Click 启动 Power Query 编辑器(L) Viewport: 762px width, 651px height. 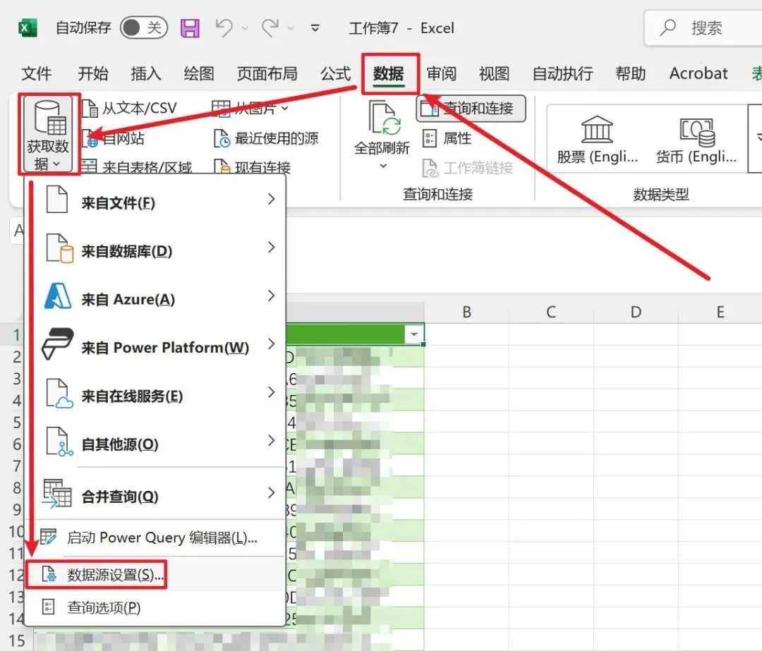click(155, 537)
